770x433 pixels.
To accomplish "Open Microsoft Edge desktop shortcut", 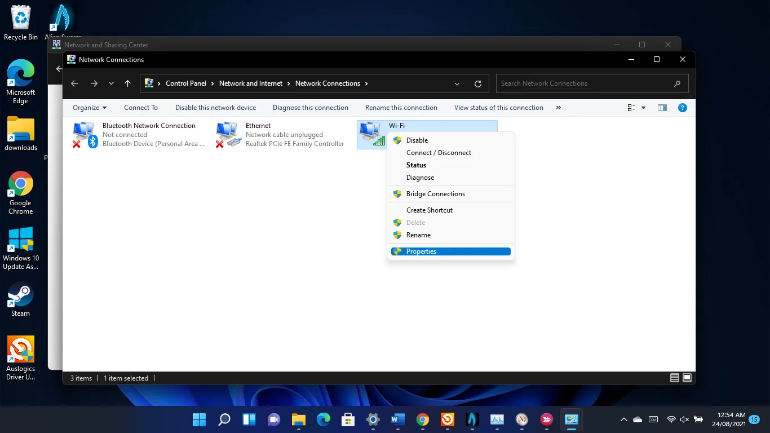I will pos(21,82).
